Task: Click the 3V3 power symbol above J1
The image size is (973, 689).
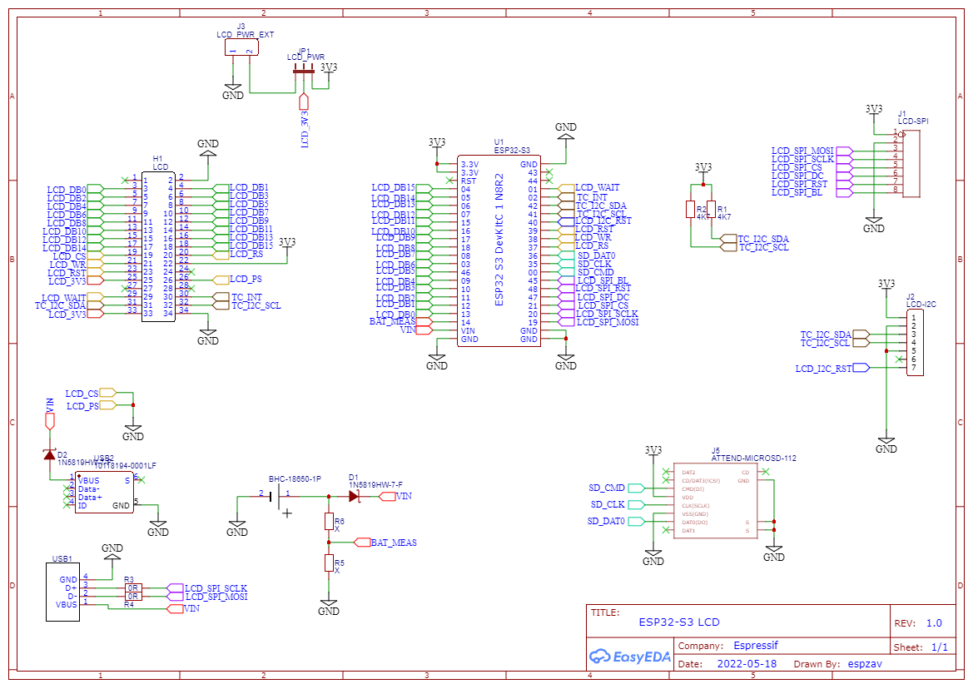Action: click(x=874, y=112)
